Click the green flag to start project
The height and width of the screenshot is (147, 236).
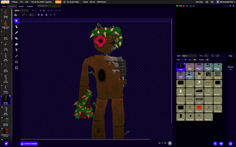click(x=177, y=6)
